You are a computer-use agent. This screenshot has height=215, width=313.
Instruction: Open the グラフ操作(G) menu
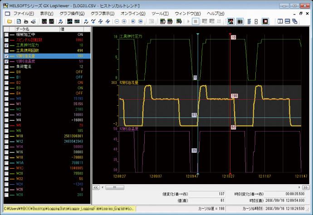(x=72, y=14)
